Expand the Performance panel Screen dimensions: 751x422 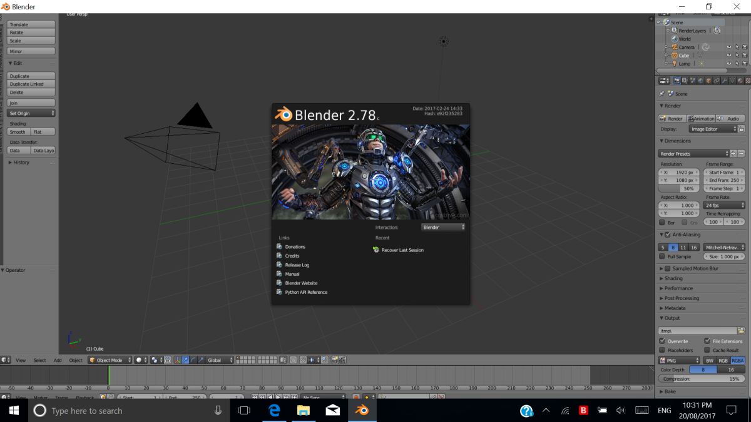click(x=678, y=288)
